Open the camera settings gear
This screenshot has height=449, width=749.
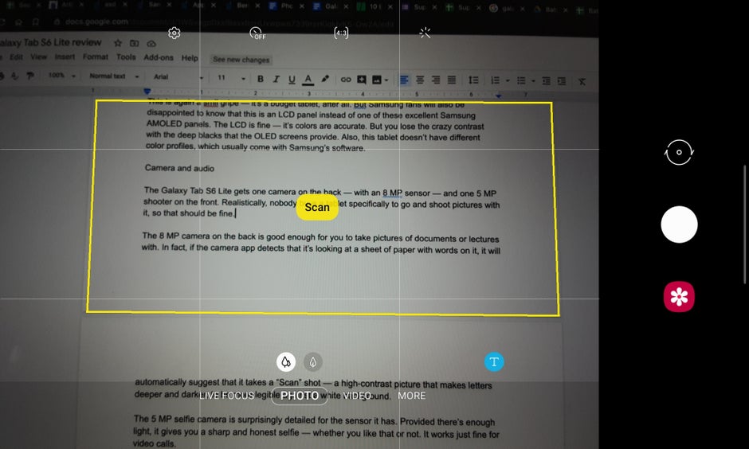click(175, 33)
